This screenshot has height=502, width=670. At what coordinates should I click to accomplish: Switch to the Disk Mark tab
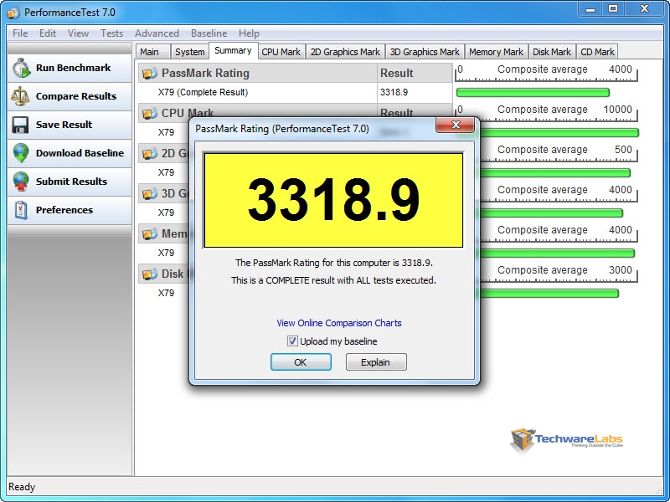tap(552, 52)
